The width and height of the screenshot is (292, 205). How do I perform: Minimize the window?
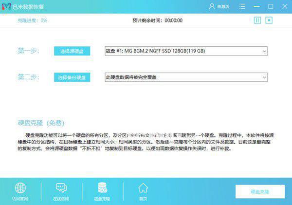pos(256,6)
